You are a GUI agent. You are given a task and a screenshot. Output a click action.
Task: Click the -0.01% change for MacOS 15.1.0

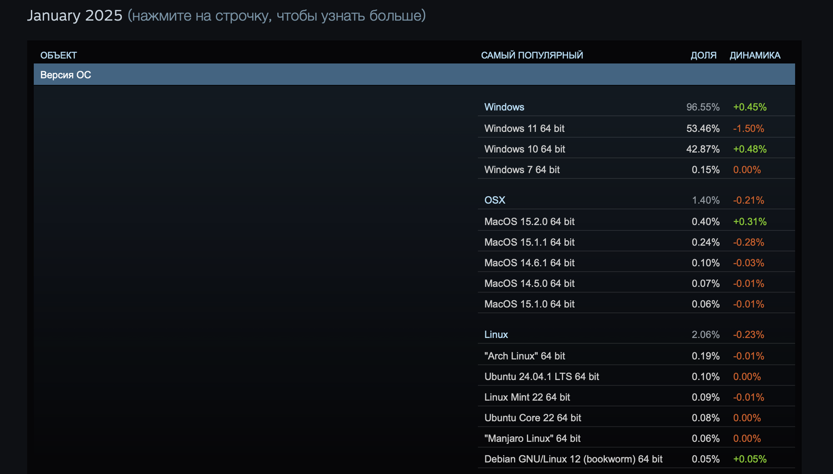pos(749,303)
